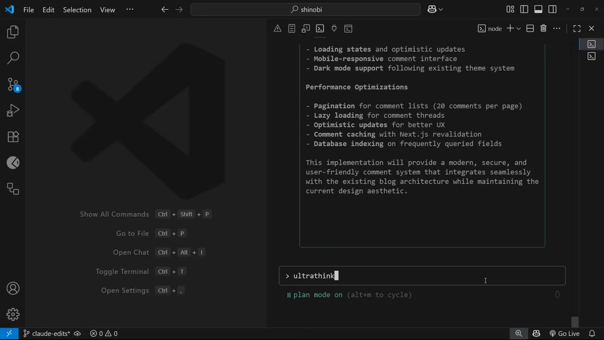Viewport: 604px width, 340px height.
Task: Open Source Control with 8 changes
Action: (x=13, y=85)
